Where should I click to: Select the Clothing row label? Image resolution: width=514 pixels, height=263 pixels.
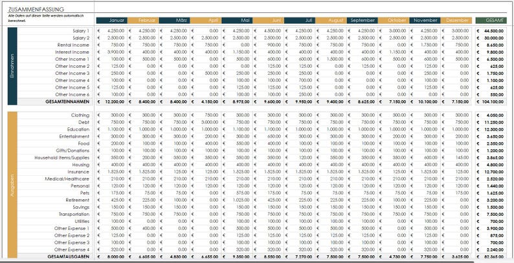coord(80,115)
